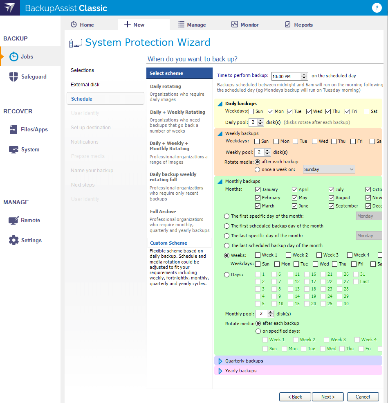The image size is (388, 403).
Task: Select the Selections wizard step
Action: (x=82, y=70)
